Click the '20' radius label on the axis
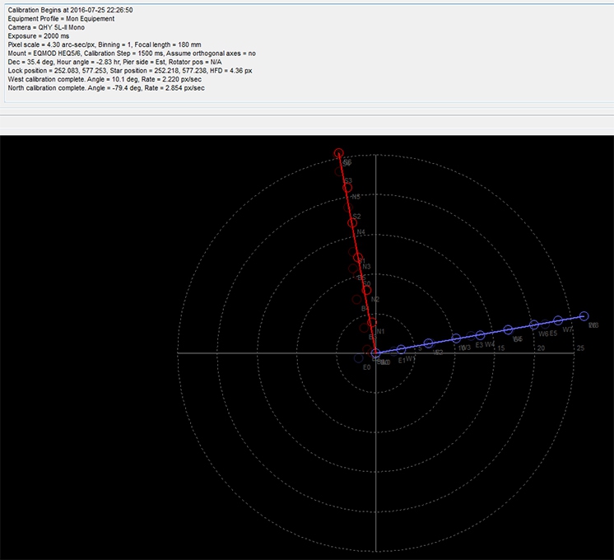 coord(541,348)
